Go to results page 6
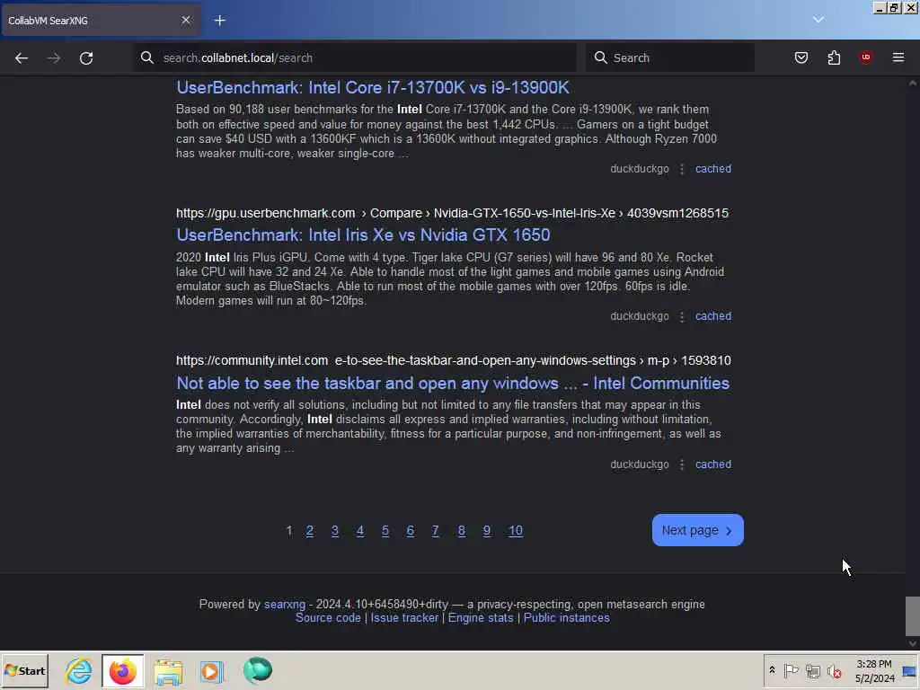This screenshot has height=690, width=920. (x=410, y=530)
